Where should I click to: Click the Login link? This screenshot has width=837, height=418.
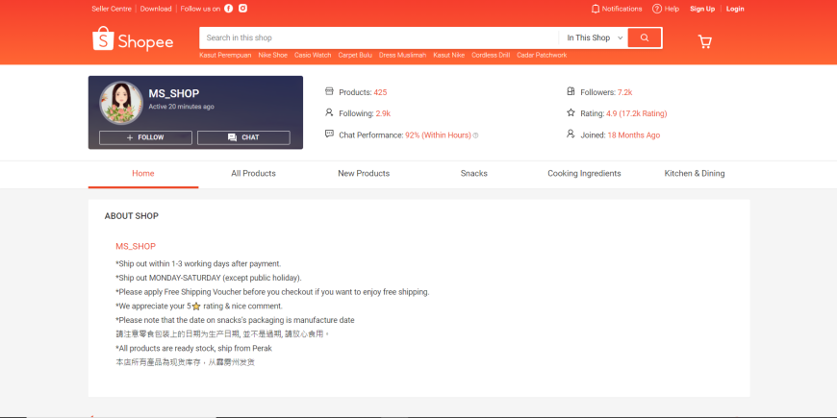tap(735, 9)
